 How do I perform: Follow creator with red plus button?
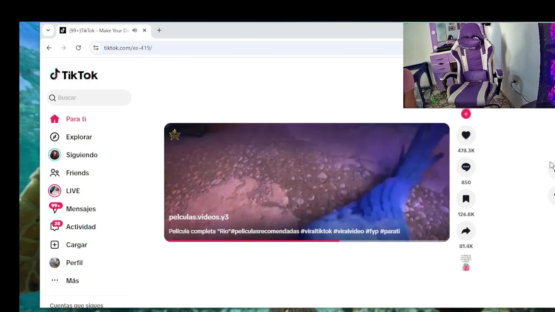click(x=466, y=114)
